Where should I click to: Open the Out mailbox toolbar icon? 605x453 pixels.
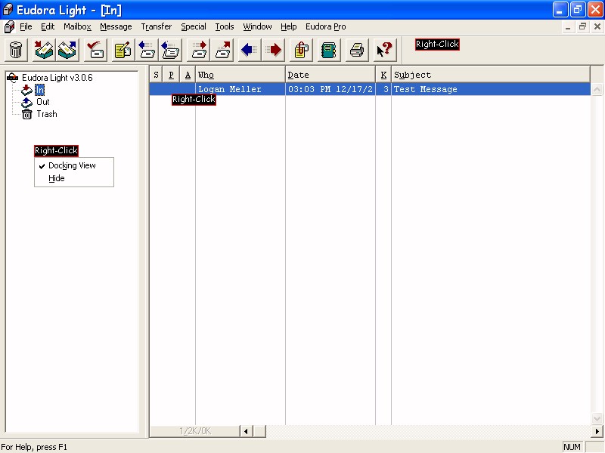[x=67, y=50]
